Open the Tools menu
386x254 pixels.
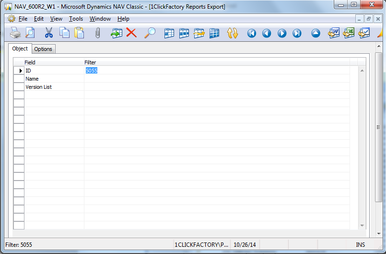pyautogui.click(x=76, y=19)
